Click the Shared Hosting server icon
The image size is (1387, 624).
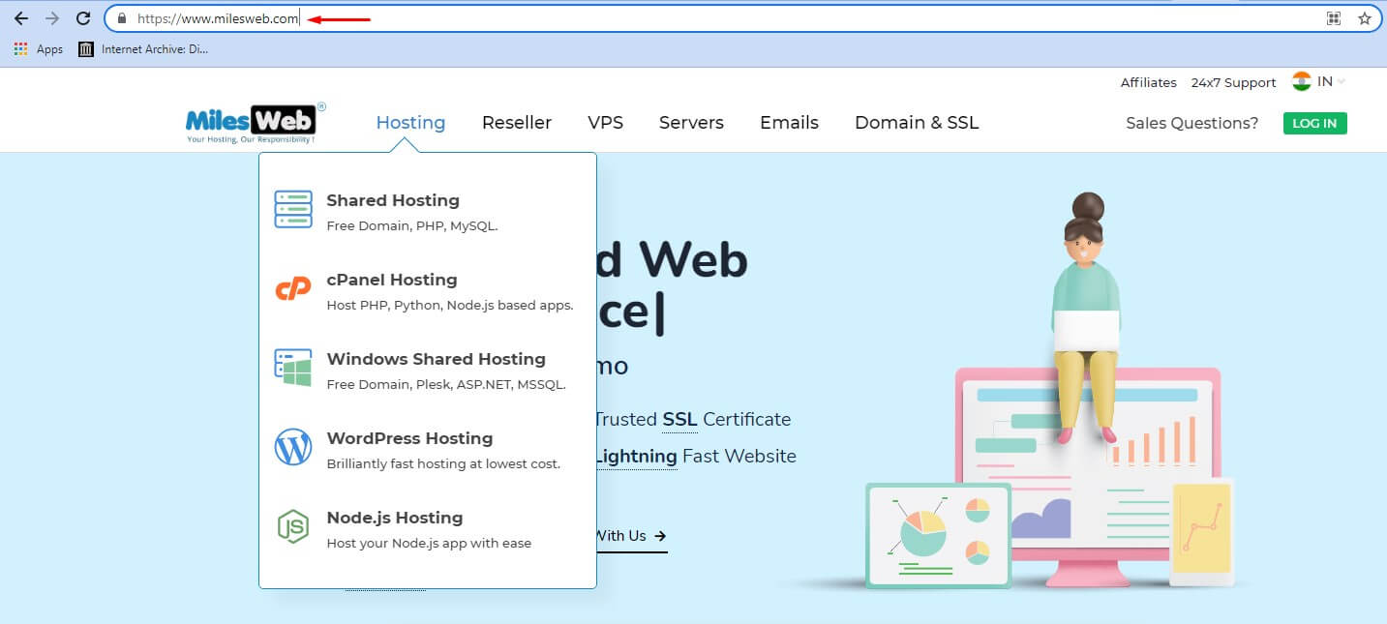[x=293, y=209]
